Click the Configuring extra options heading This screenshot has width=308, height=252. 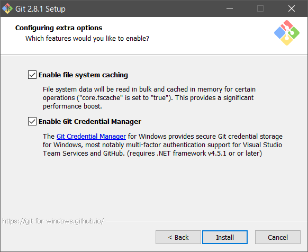(x=59, y=28)
